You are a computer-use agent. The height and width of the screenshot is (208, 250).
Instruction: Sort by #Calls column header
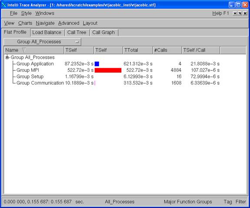pos(167,50)
